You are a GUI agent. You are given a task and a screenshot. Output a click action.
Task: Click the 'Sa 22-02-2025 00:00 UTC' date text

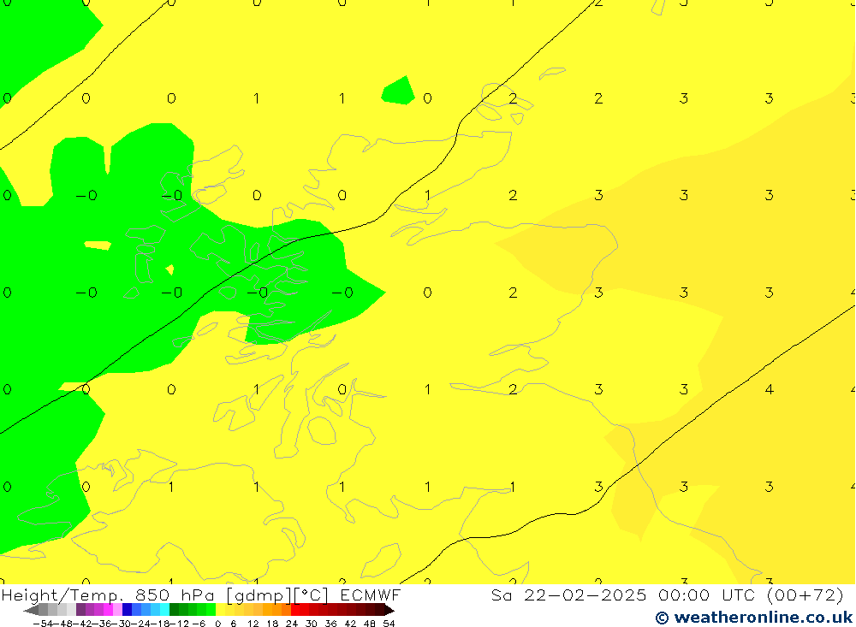[x=625, y=594]
